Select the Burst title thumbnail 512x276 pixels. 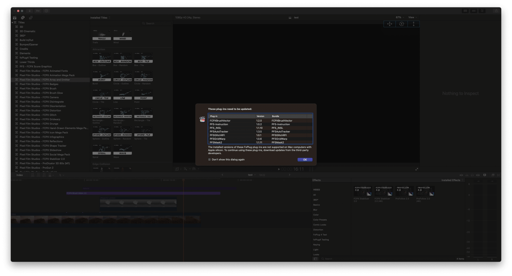(x=102, y=76)
